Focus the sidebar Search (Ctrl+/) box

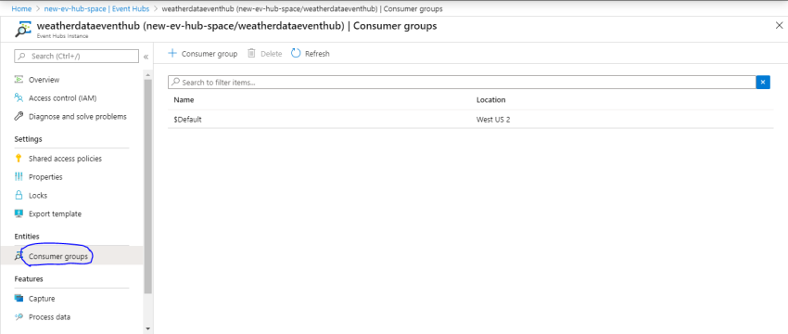click(76, 56)
